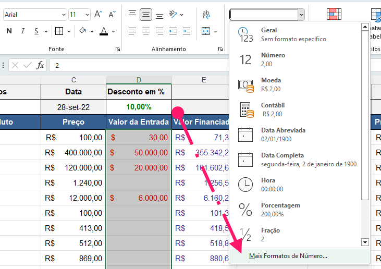Image resolution: width=381 pixels, height=269 pixels.
Task: Expand the font size dropdown
Action: 87,15
